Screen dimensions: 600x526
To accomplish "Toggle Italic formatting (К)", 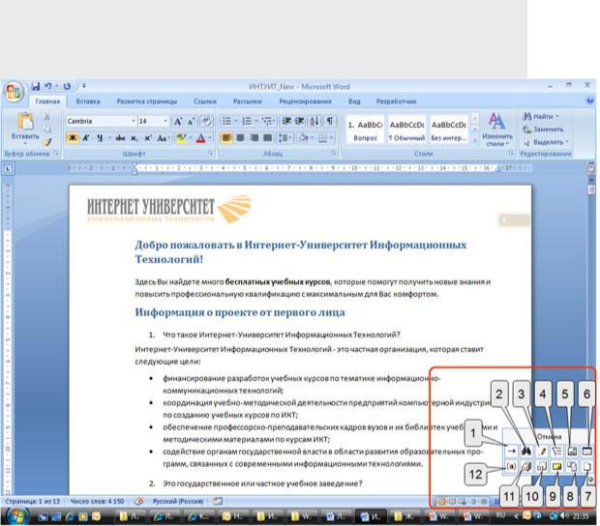I will tap(86, 138).
